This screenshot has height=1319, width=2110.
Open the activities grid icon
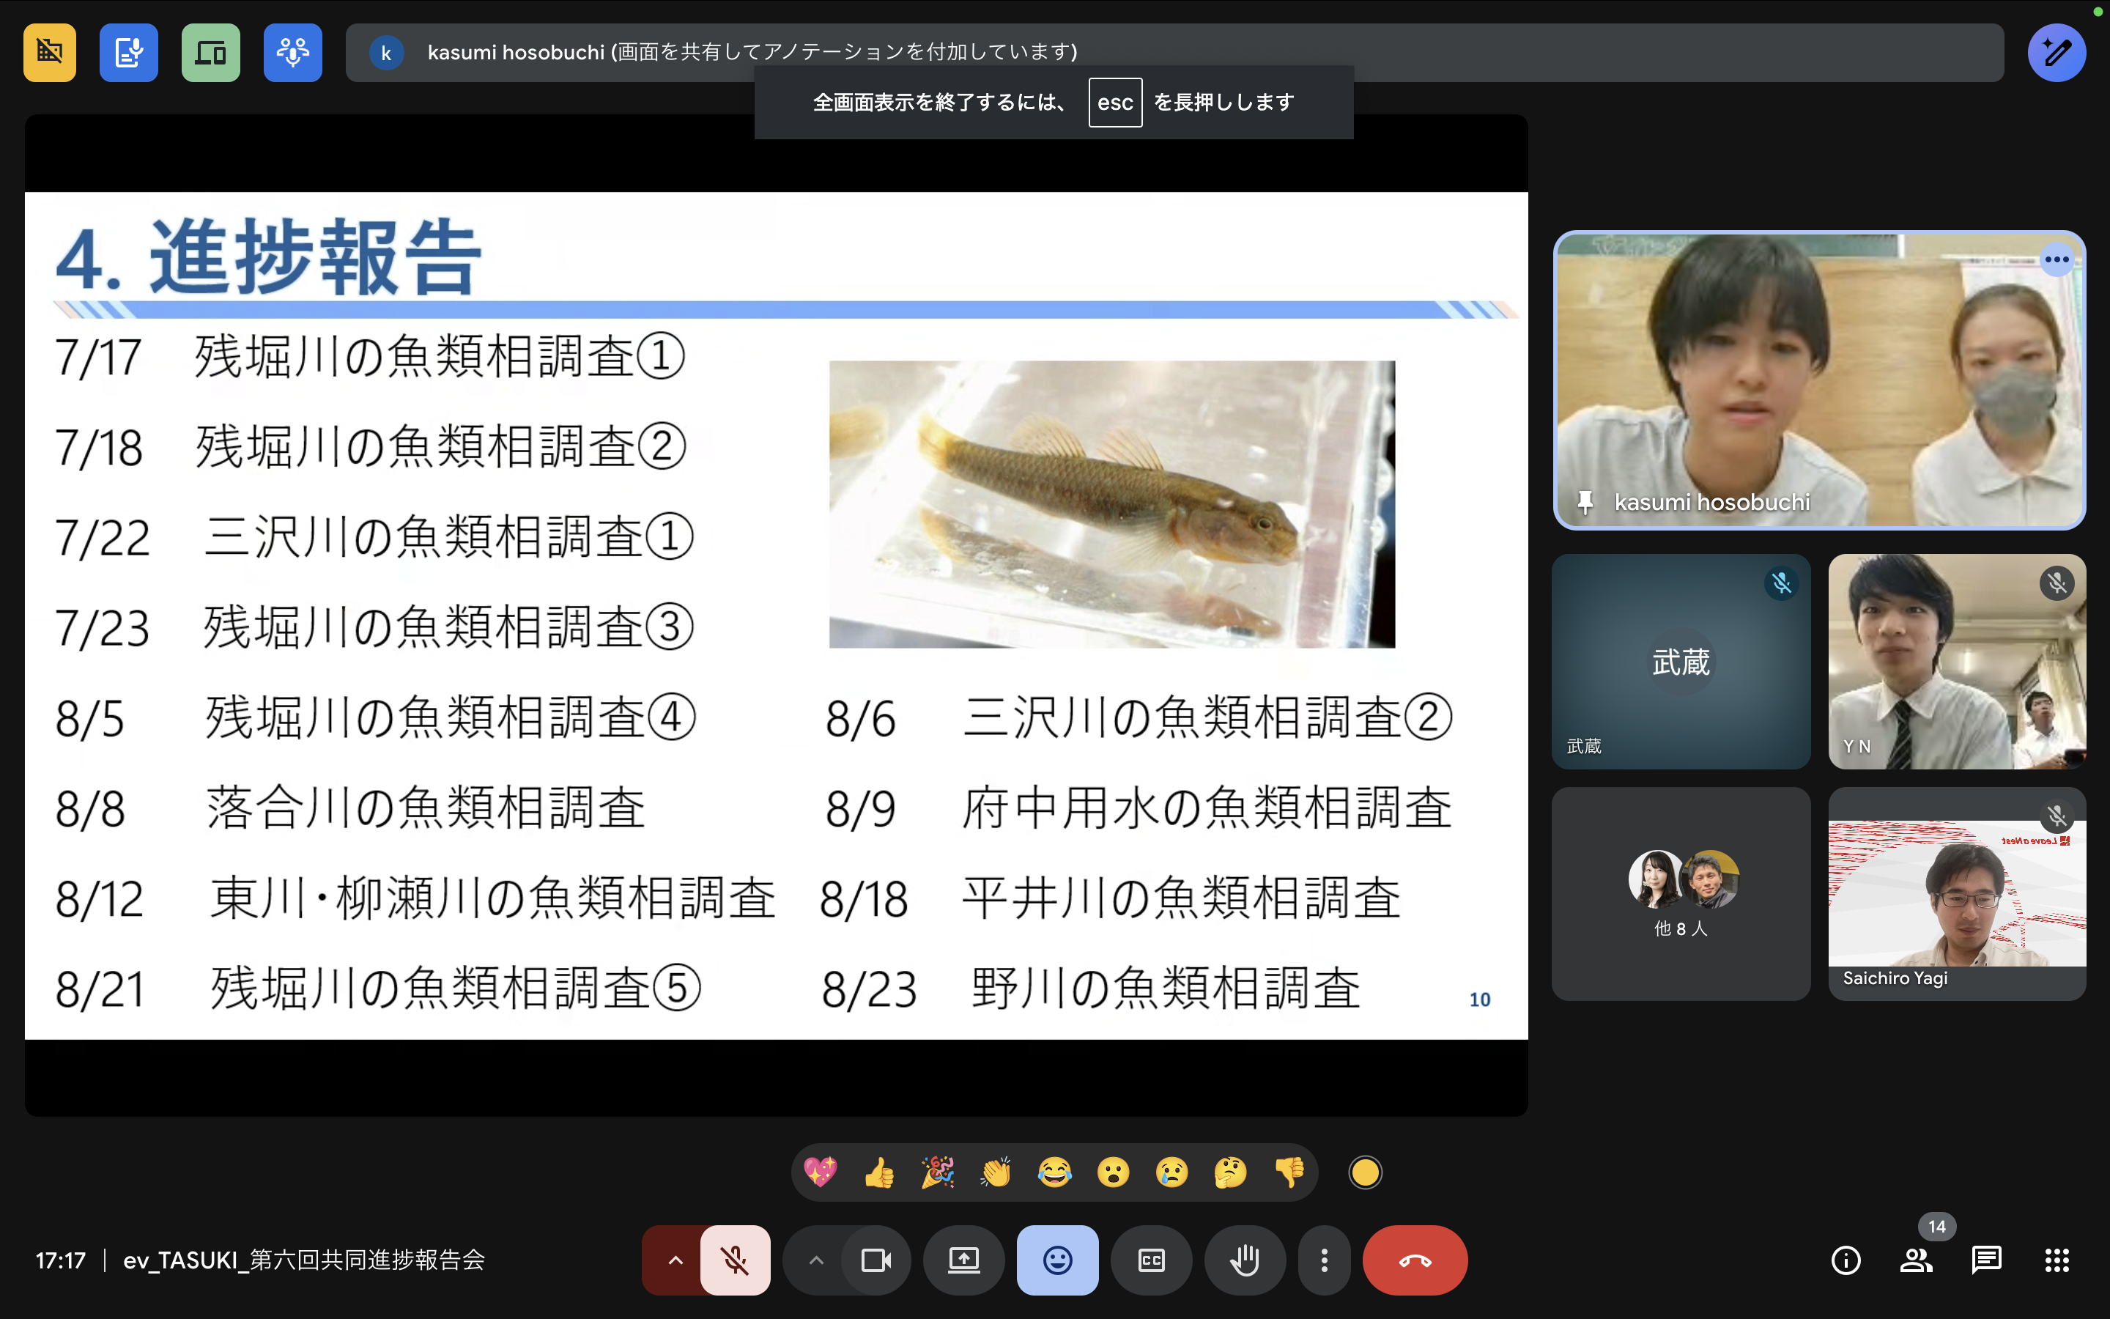click(2057, 1260)
